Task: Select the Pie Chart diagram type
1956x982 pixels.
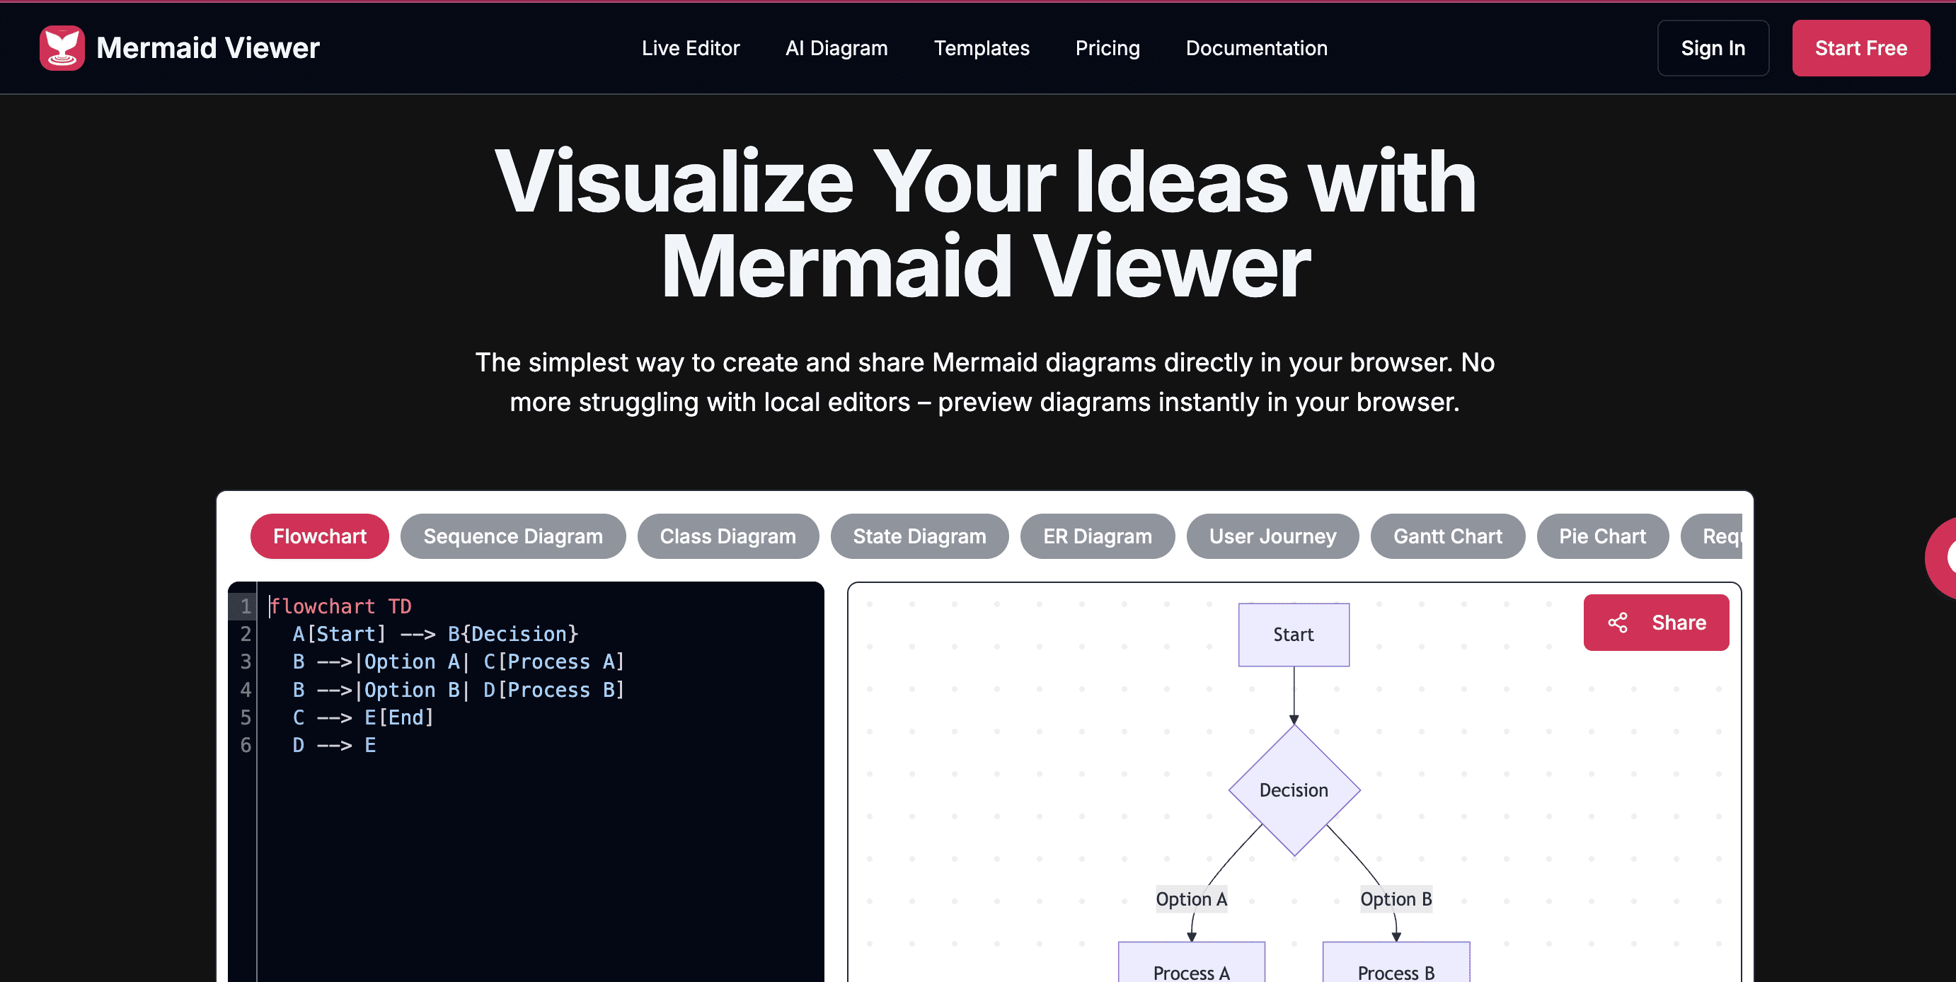Action: [1603, 536]
